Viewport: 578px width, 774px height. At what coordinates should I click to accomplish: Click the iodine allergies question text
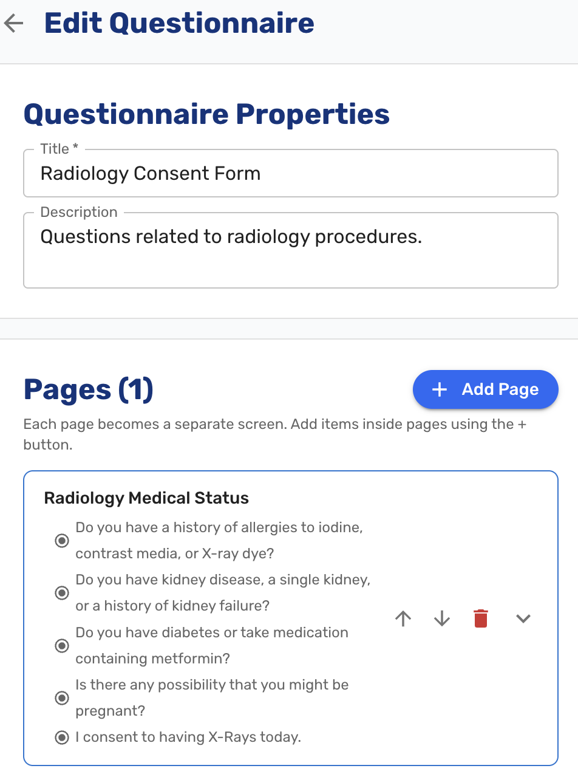pyautogui.click(x=219, y=540)
